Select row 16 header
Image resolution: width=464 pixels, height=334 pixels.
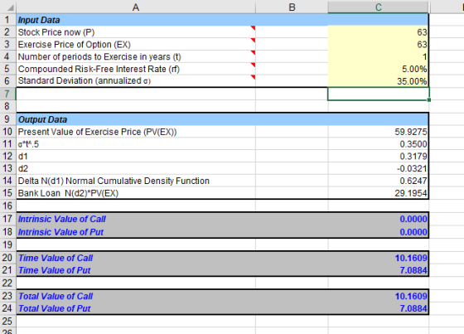(7, 206)
